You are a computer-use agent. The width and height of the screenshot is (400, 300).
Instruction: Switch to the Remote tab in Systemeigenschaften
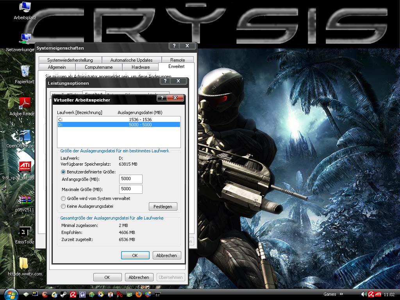(178, 60)
